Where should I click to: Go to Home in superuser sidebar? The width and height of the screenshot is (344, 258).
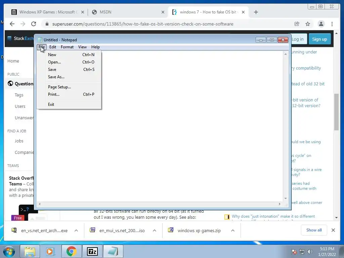[13, 61]
